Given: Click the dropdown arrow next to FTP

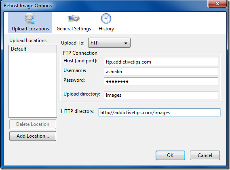Looking at the screenshot, I should [126, 43].
